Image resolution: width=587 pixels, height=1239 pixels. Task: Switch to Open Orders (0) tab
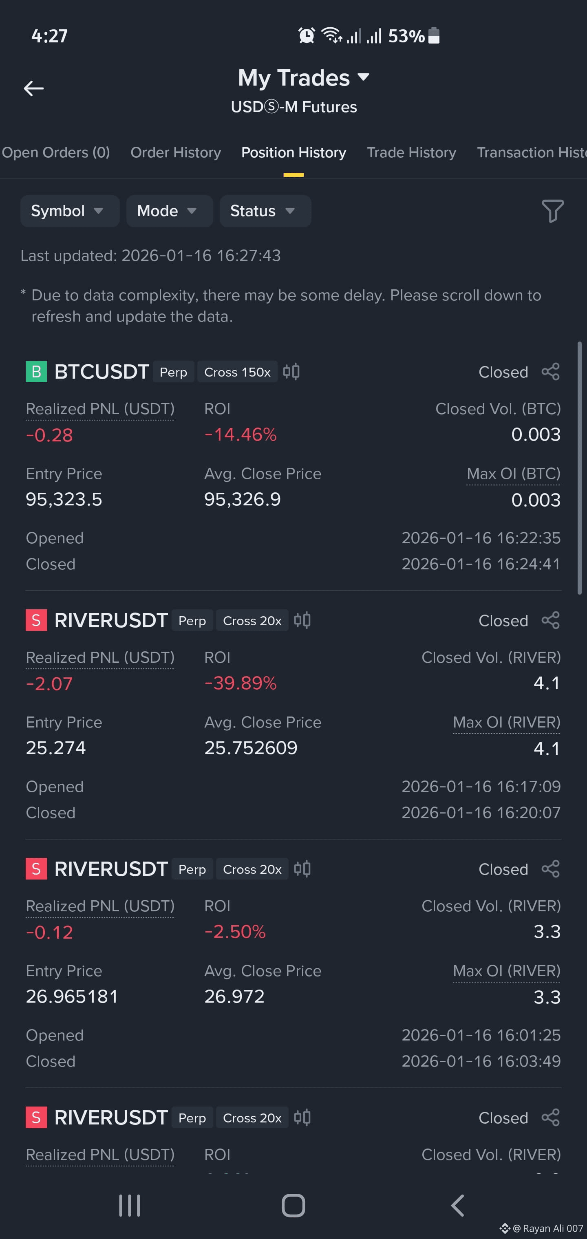56,152
